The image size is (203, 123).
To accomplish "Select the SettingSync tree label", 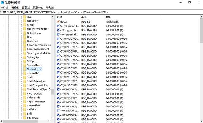I will pos(34,57).
